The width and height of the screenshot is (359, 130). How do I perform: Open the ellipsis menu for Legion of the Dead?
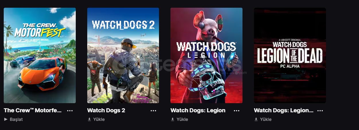pyautogui.click(x=320, y=111)
